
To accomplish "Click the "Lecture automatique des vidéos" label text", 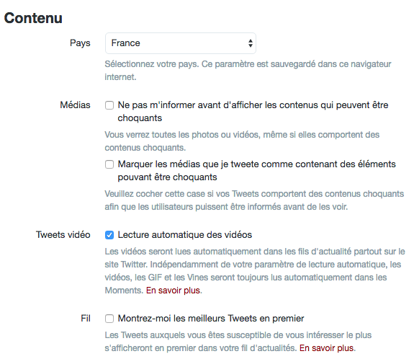I will [185, 235].
